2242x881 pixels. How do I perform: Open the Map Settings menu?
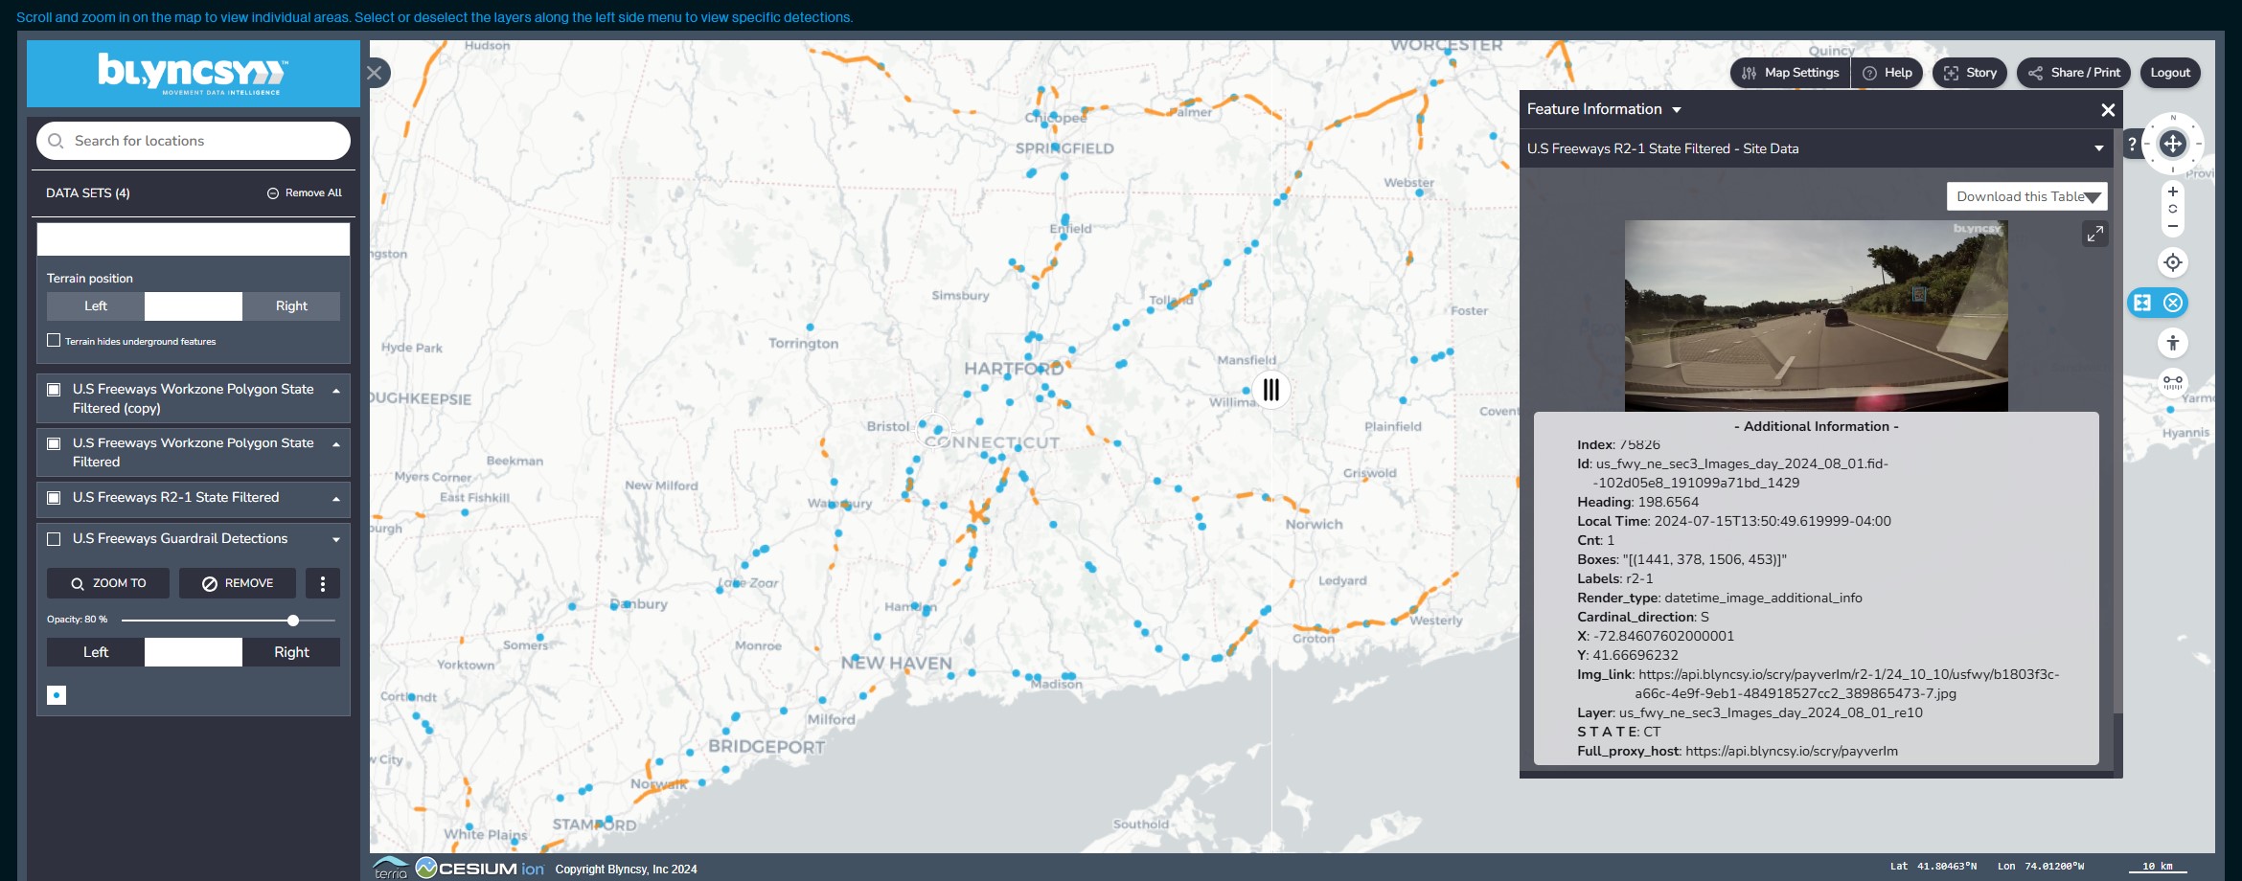pos(1790,73)
